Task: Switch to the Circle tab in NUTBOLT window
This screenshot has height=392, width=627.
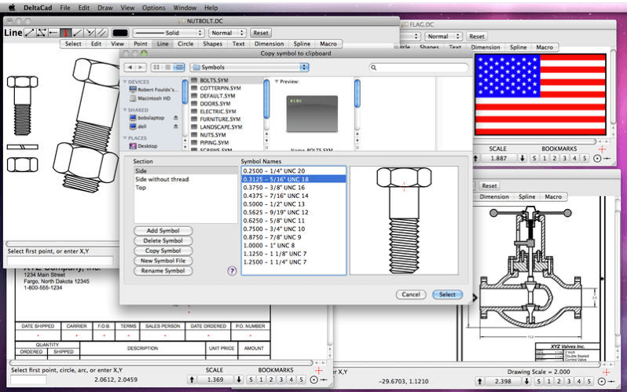Action: [x=185, y=44]
